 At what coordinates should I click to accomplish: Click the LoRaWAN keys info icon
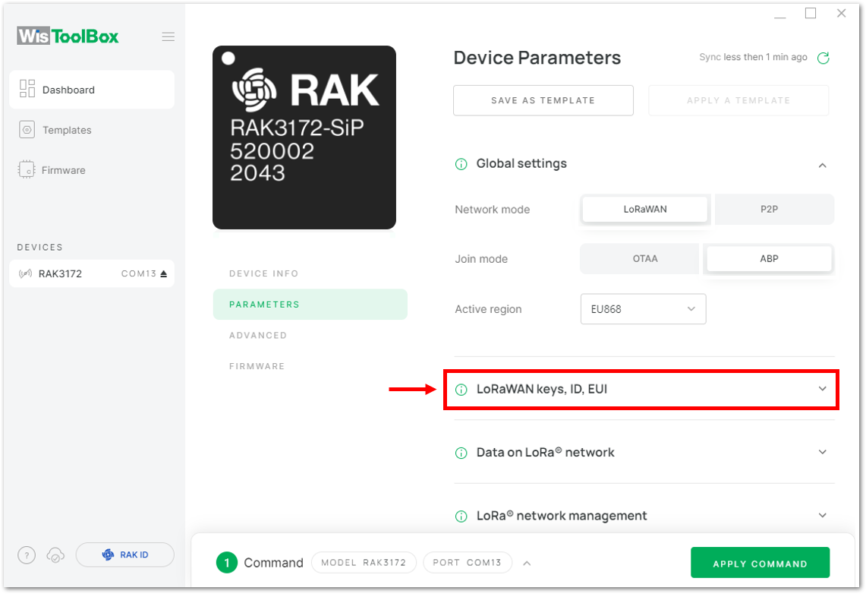click(461, 390)
